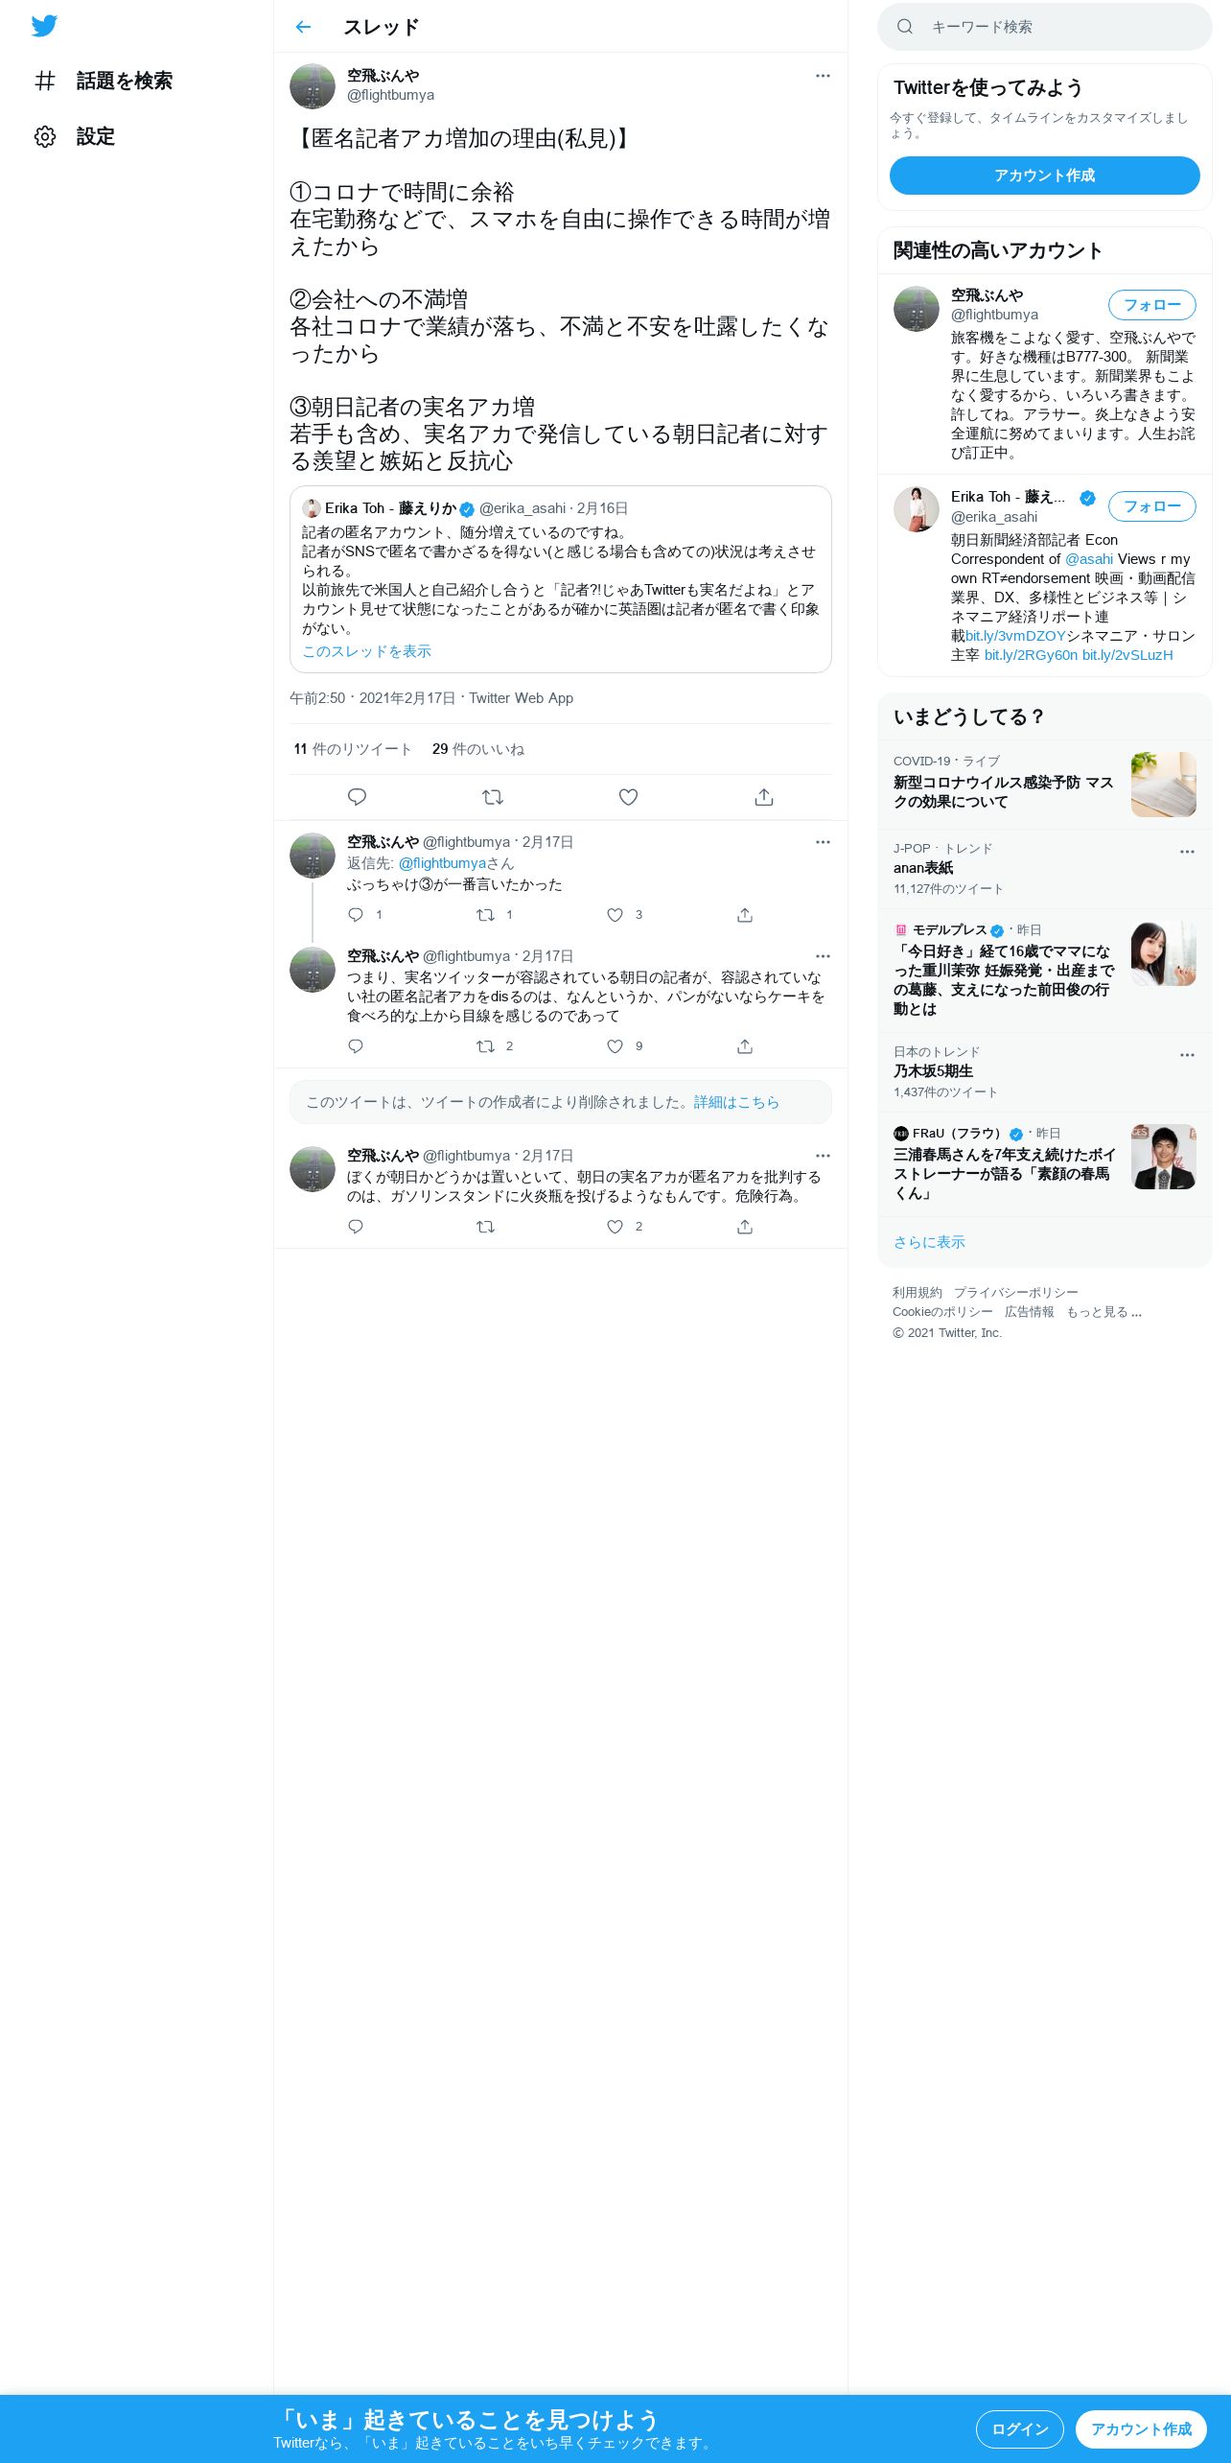Screen dimensions: 1231x2463
Task: Open @flightbumya mention in reply
Action: 442,863
